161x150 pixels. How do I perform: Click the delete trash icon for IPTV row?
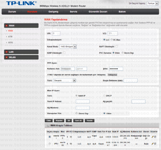[155, 144]
